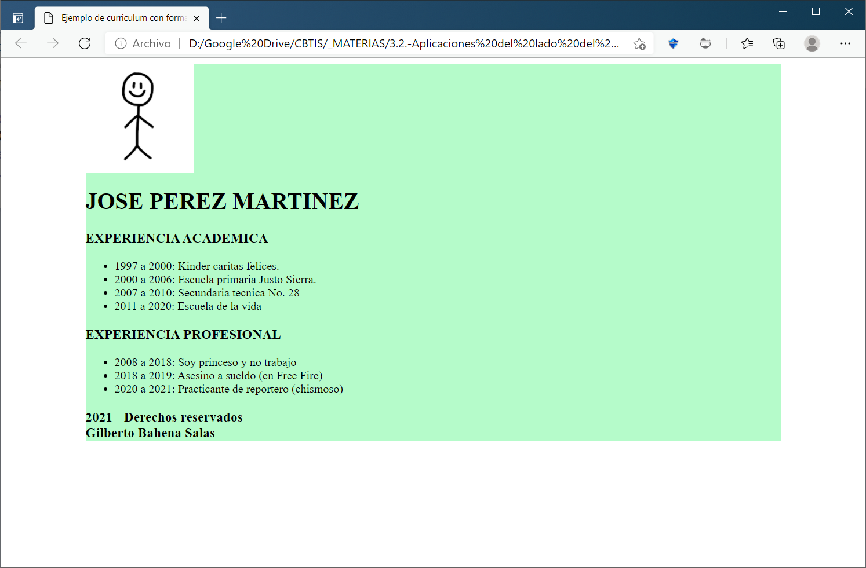Image resolution: width=866 pixels, height=568 pixels.
Task: Open the profile avatar menu
Action: click(812, 43)
